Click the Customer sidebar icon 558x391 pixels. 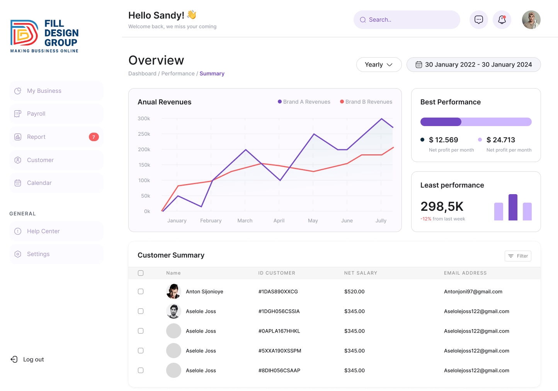point(18,160)
